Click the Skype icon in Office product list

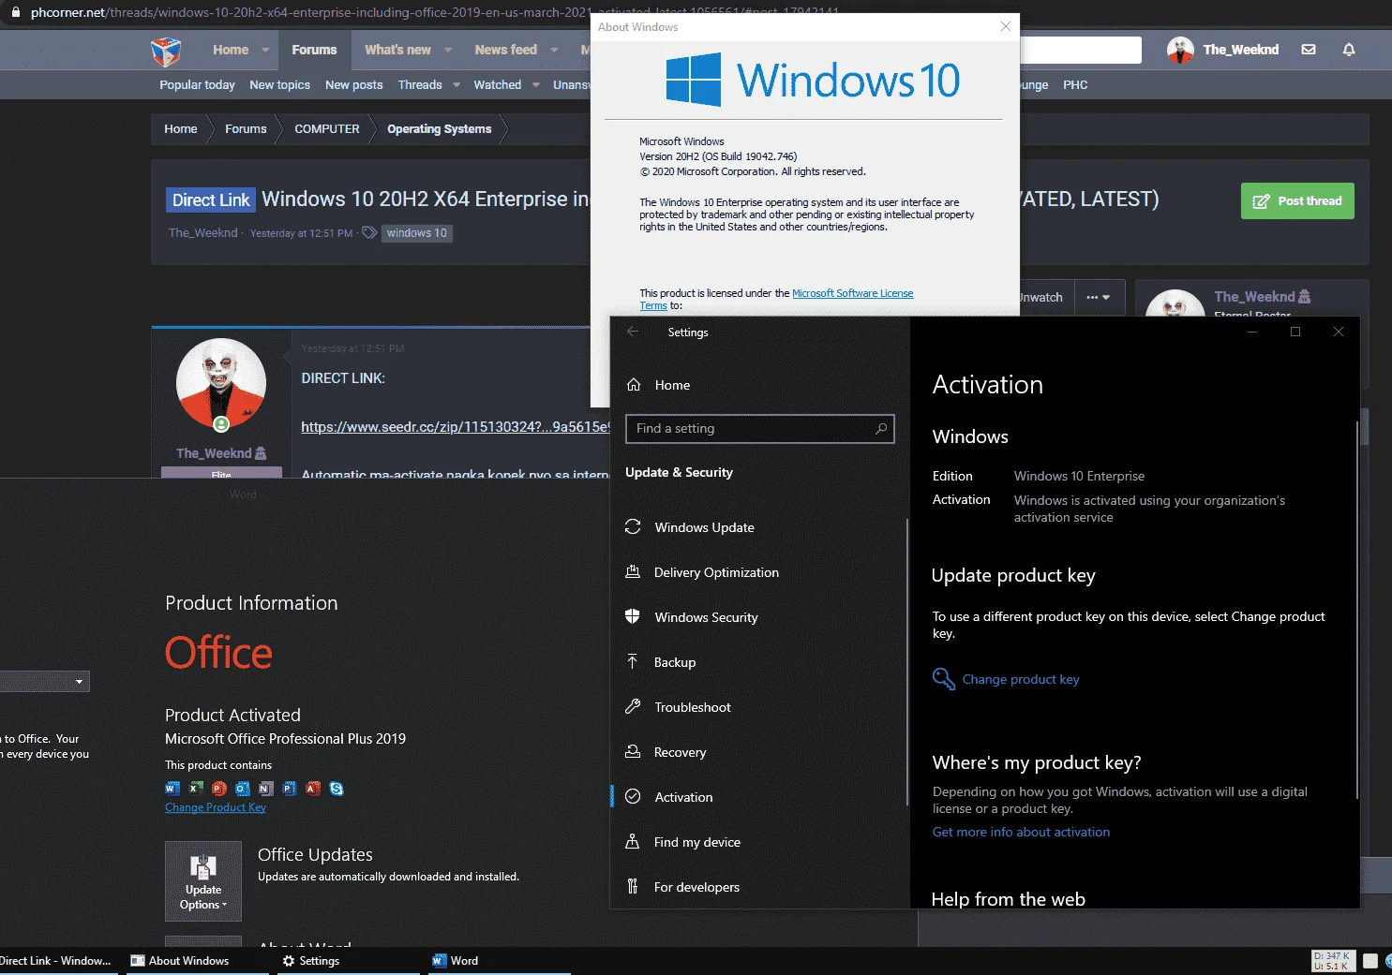[337, 789]
